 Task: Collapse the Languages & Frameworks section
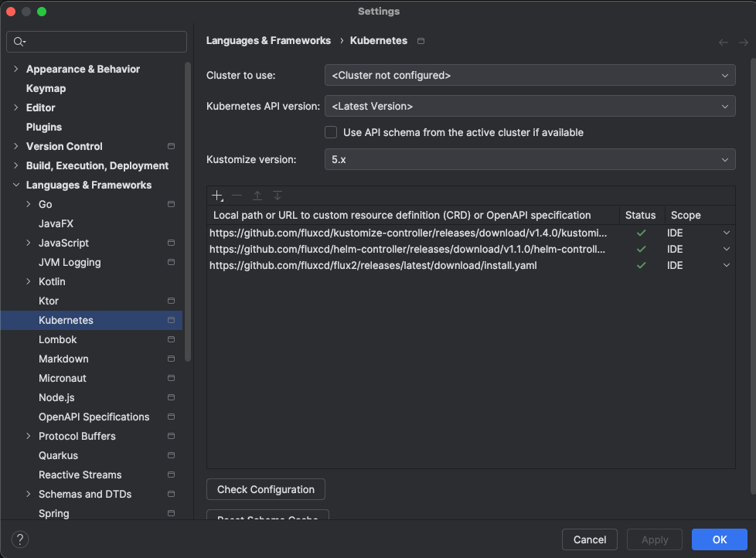click(x=16, y=185)
